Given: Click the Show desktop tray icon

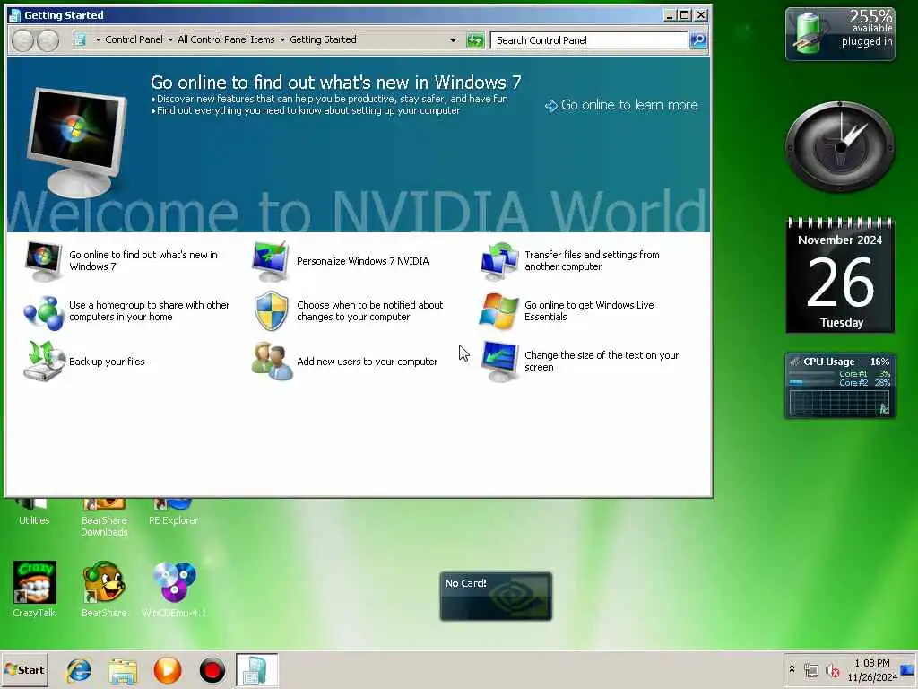Looking at the screenshot, I should coord(908,669).
